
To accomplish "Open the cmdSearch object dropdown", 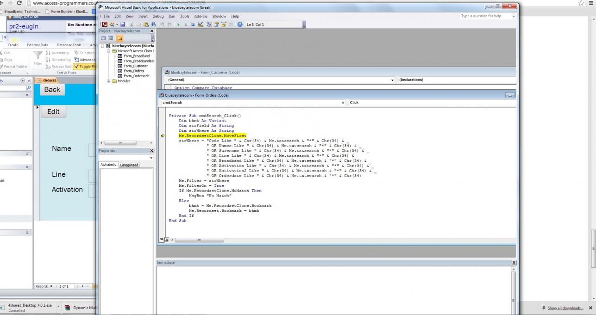I will pyautogui.click(x=343, y=103).
